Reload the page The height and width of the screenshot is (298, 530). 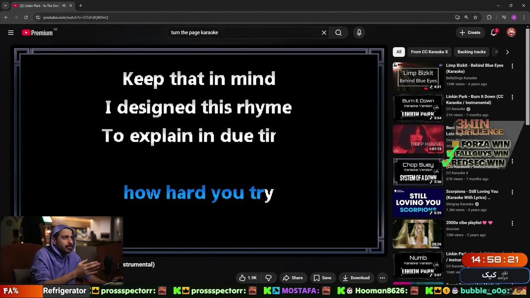pyautogui.click(x=26, y=17)
